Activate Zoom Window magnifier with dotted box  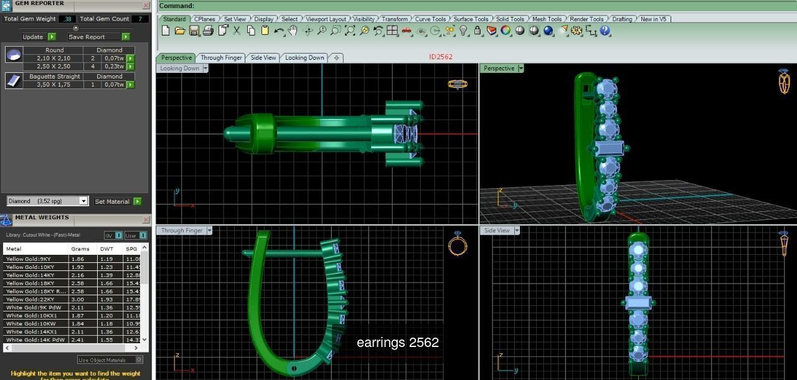tap(336, 31)
